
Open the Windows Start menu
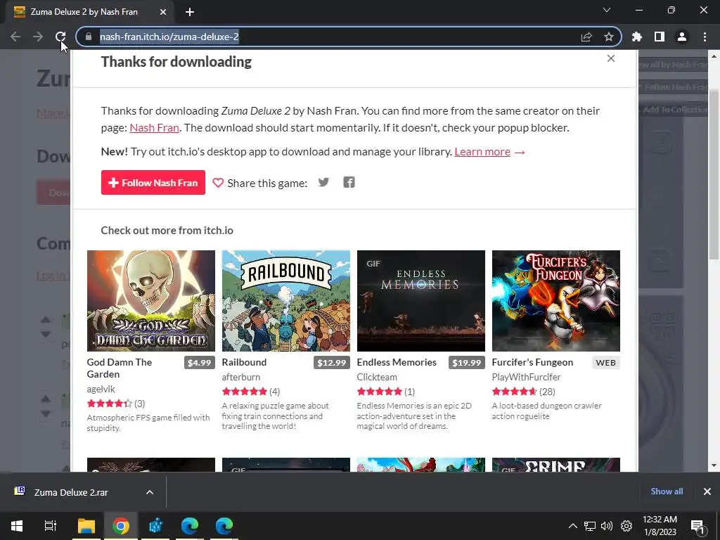[17, 526]
